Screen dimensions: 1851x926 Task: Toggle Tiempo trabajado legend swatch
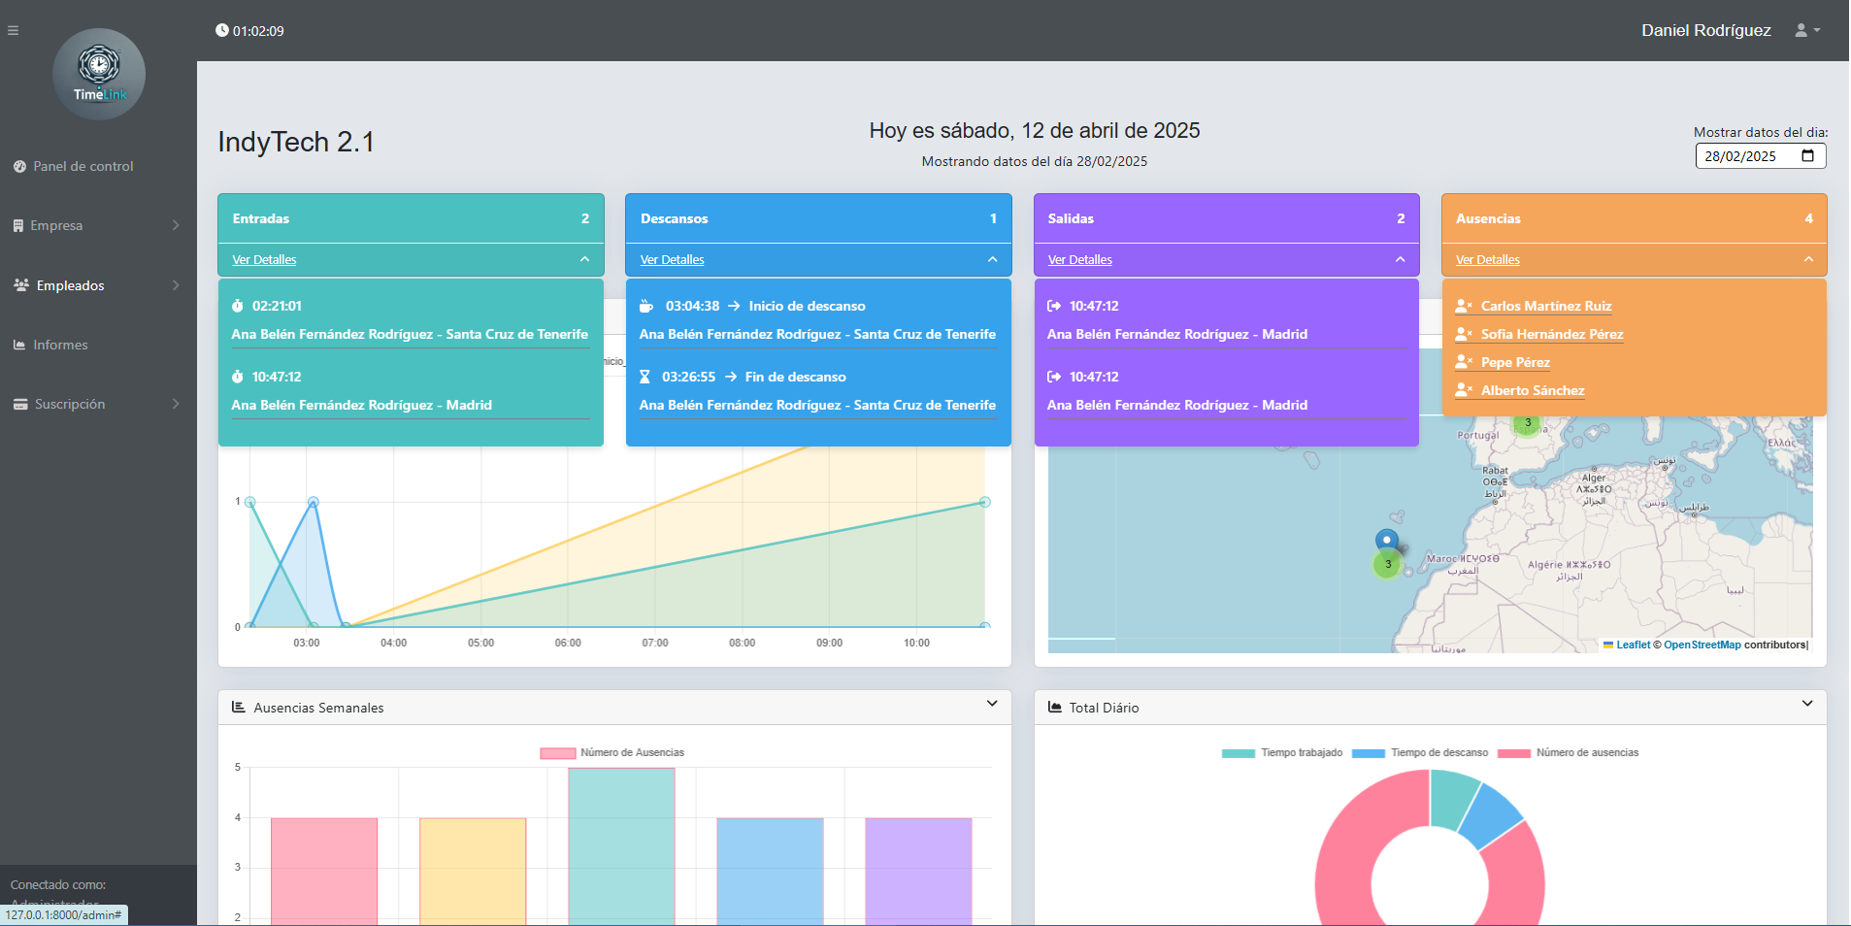1239,753
